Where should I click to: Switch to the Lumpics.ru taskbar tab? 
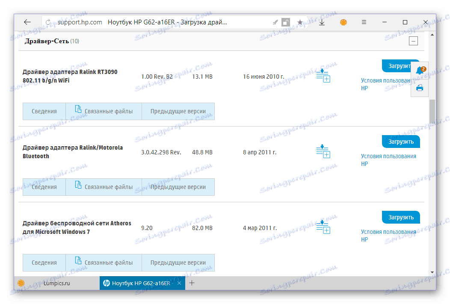pyautogui.click(x=58, y=283)
